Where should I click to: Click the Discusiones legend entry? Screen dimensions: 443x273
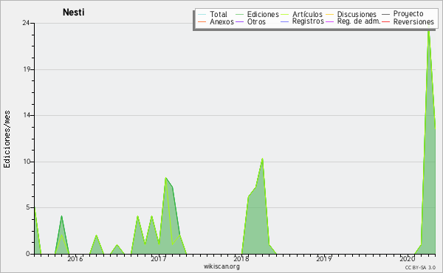pyautogui.click(x=351, y=14)
